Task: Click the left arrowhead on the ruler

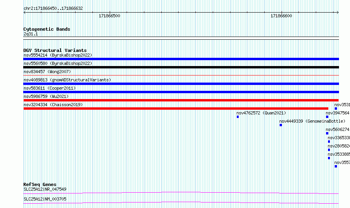Action: tap(24, 13)
